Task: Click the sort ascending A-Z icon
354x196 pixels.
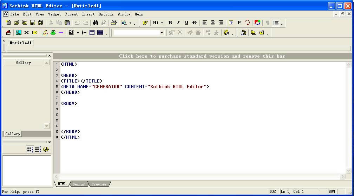Action: (30, 149)
